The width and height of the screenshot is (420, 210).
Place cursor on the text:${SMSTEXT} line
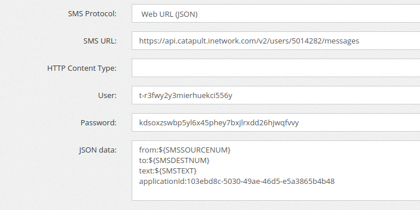tap(168, 171)
